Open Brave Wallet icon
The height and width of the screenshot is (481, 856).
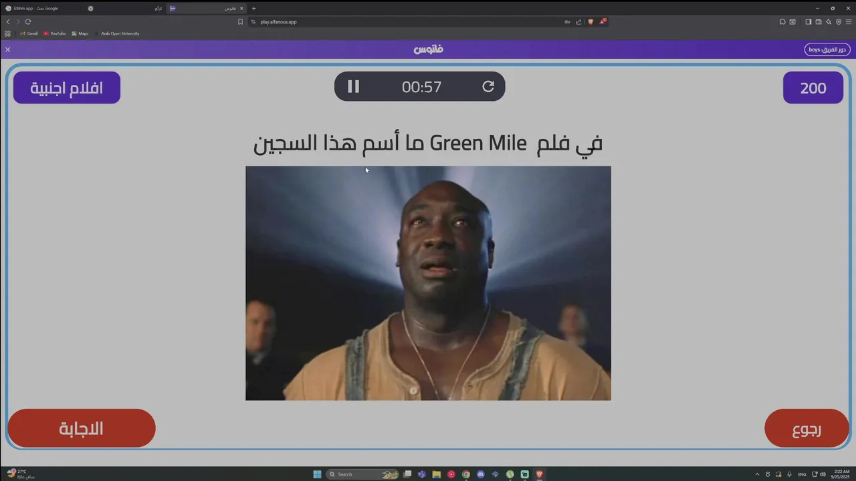point(818,21)
